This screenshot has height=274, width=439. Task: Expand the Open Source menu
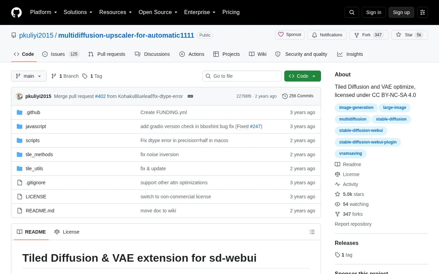(158, 12)
